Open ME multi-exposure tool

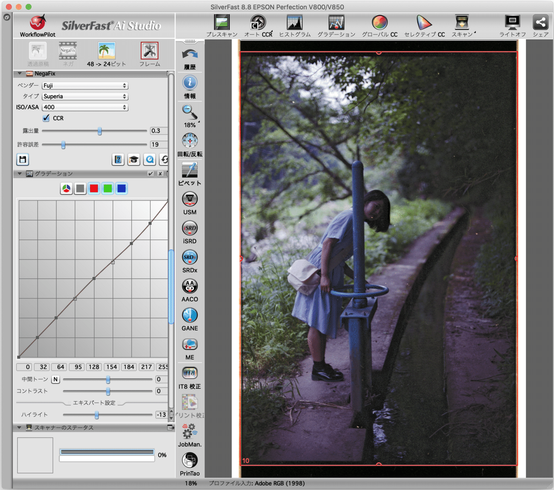(x=190, y=349)
